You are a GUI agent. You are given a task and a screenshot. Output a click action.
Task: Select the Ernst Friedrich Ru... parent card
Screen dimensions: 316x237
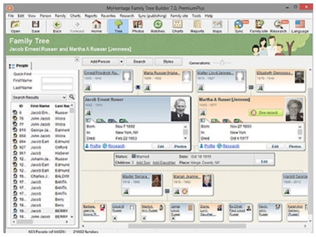(x=108, y=81)
